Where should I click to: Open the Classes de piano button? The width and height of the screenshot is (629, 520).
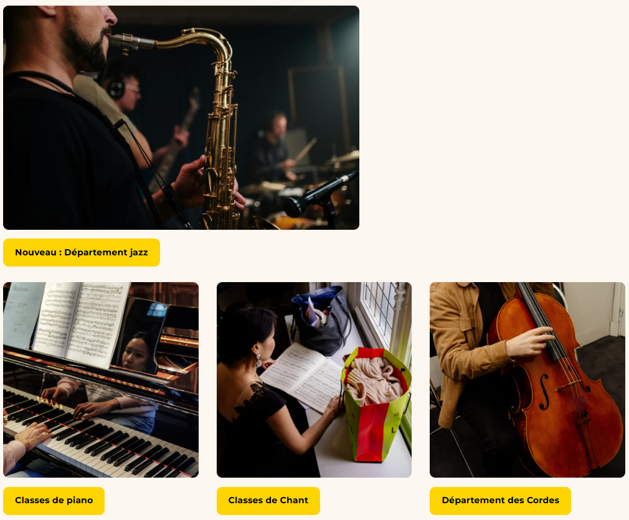point(54,501)
